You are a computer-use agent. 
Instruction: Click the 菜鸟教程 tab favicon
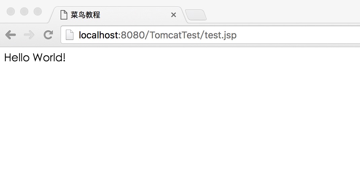[x=64, y=15]
